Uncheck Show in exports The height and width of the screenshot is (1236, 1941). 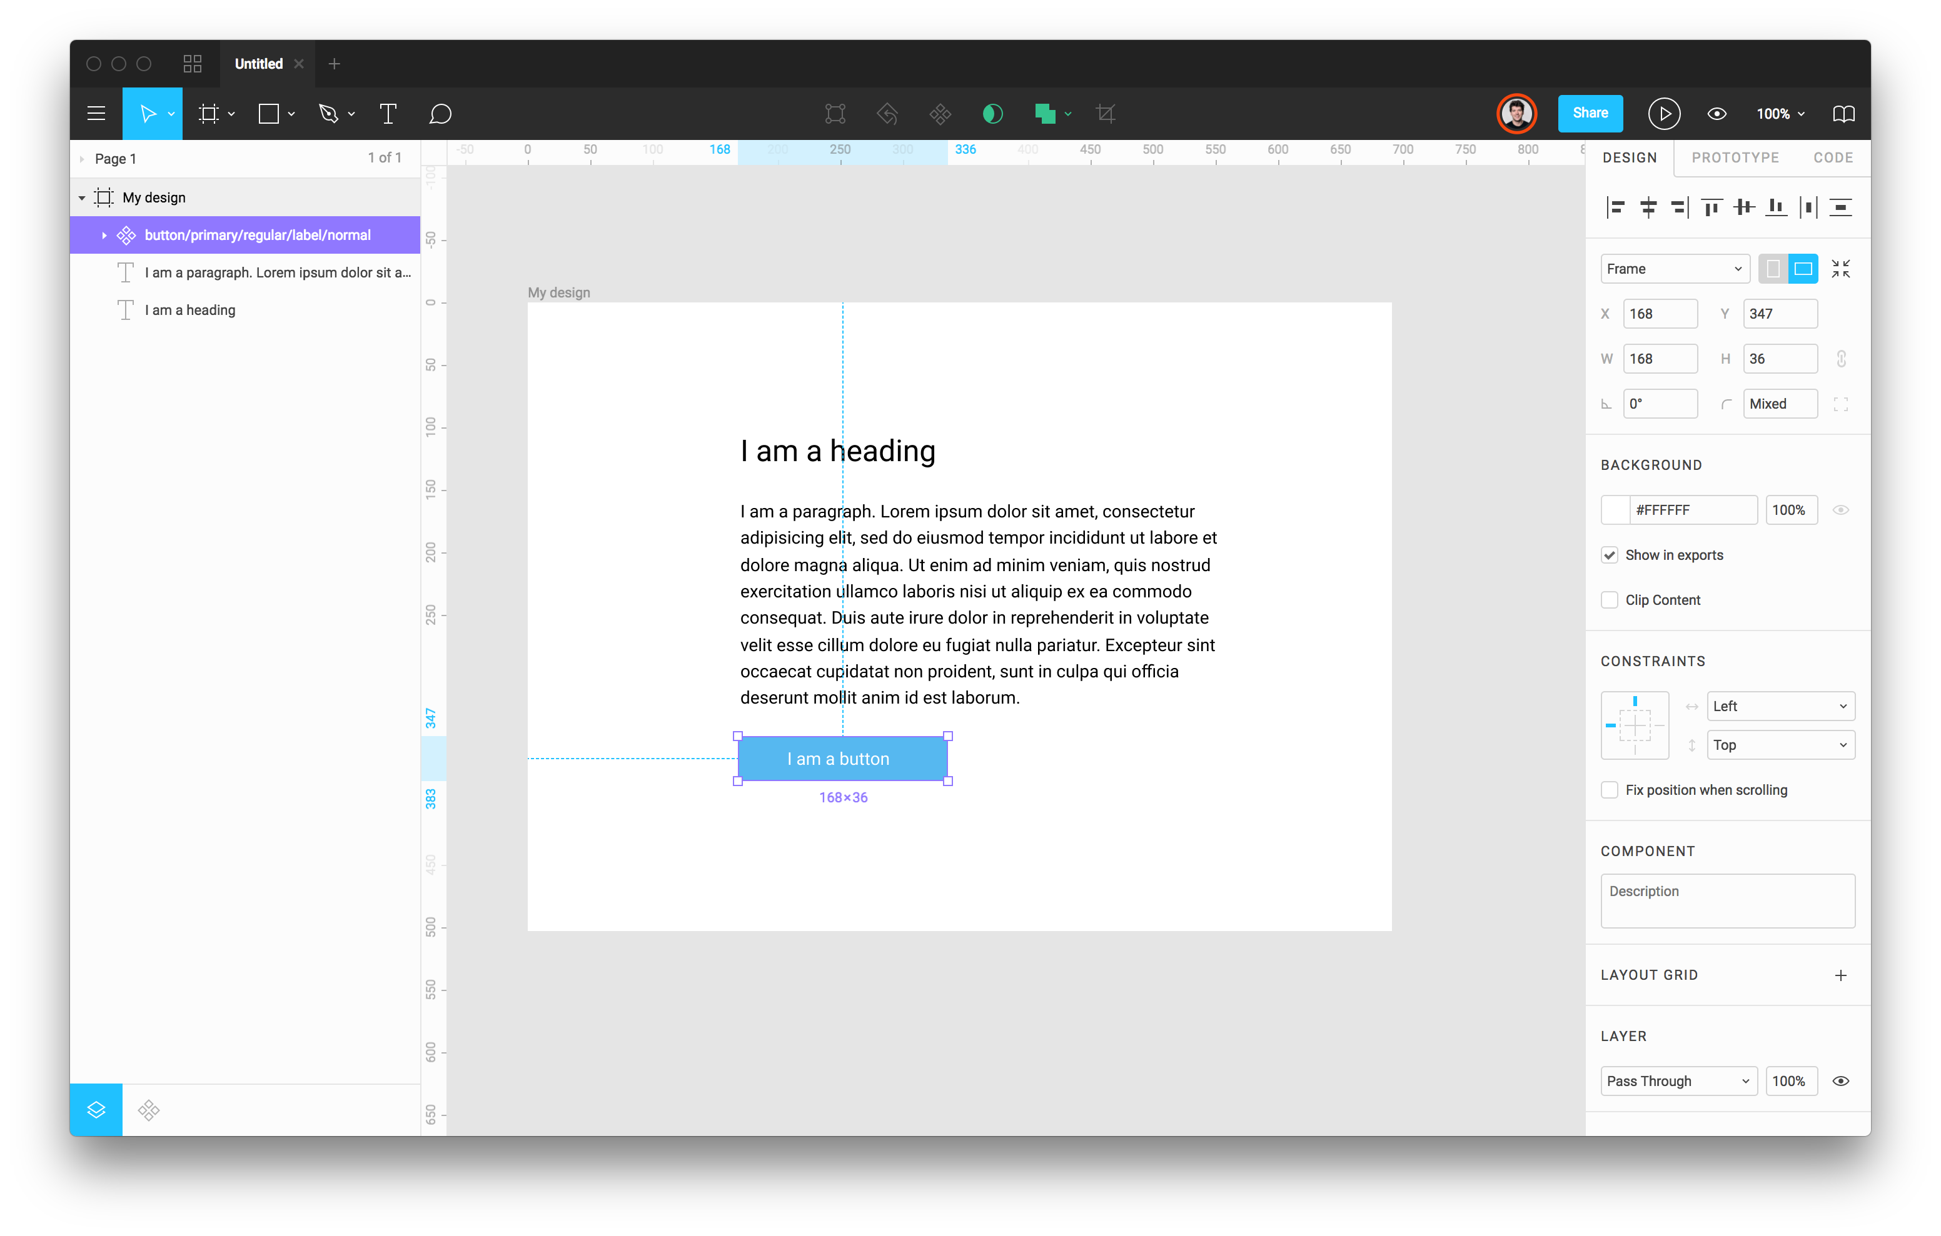click(x=1610, y=554)
